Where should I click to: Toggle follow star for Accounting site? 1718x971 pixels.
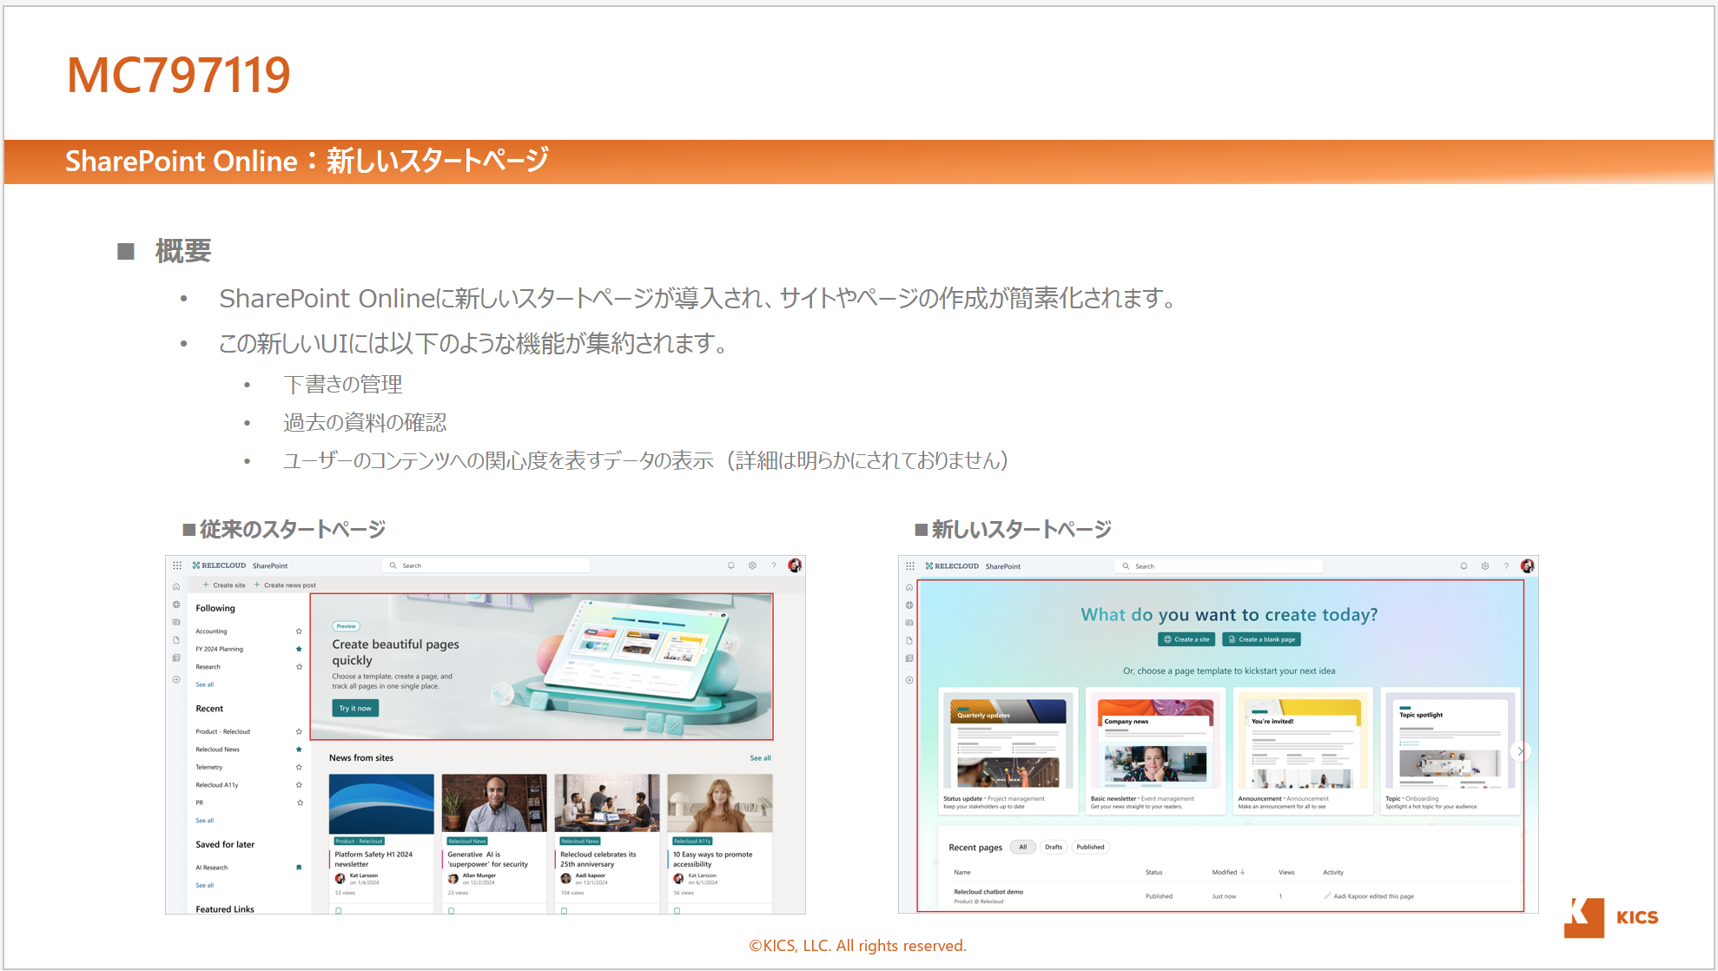(299, 631)
